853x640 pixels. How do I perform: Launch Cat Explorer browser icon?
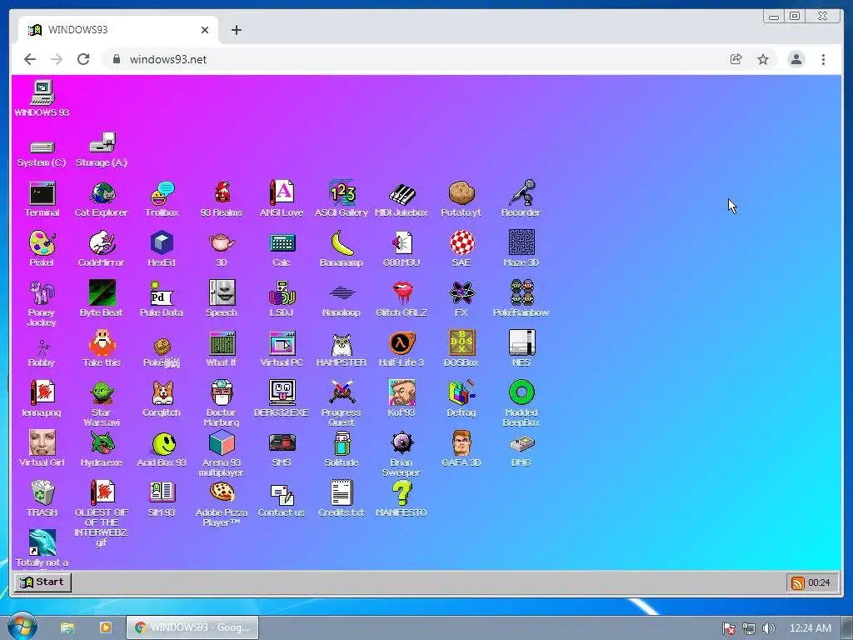(102, 193)
